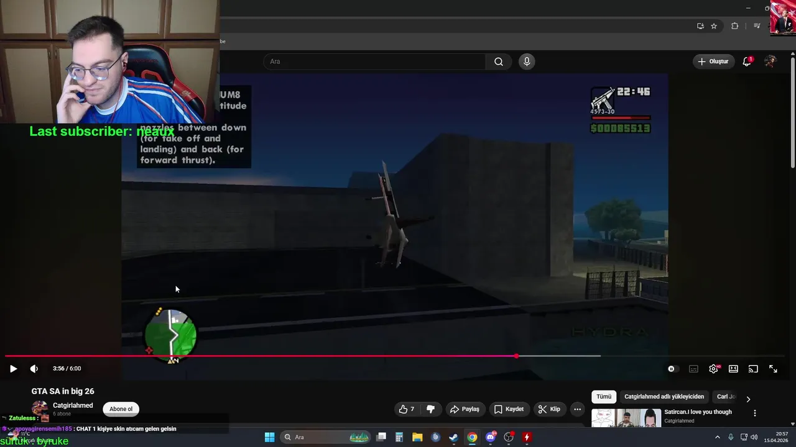Click the Windows taskbar search box

(x=326, y=437)
